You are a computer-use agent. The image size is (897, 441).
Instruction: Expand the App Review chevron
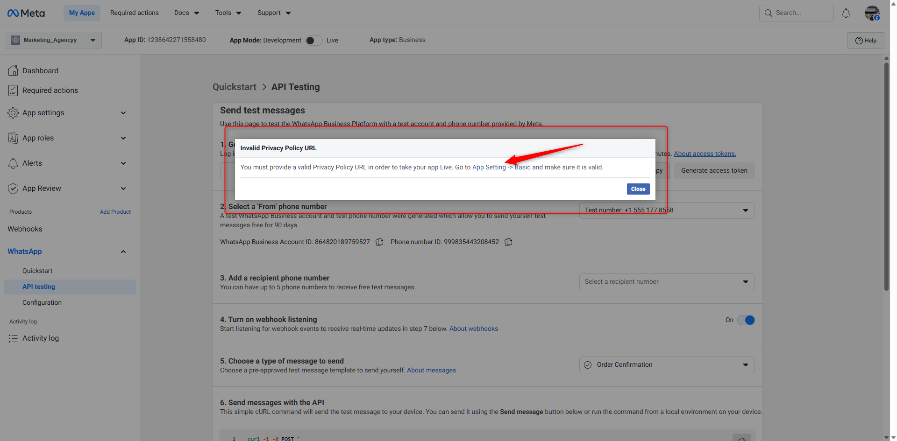[x=123, y=189]
